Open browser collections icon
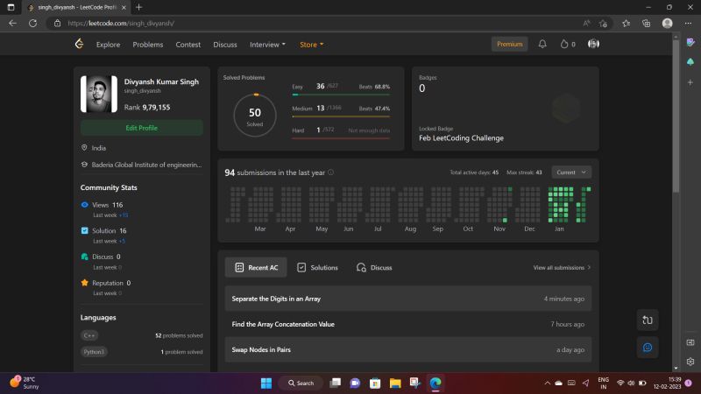 [x=646, y=24]
